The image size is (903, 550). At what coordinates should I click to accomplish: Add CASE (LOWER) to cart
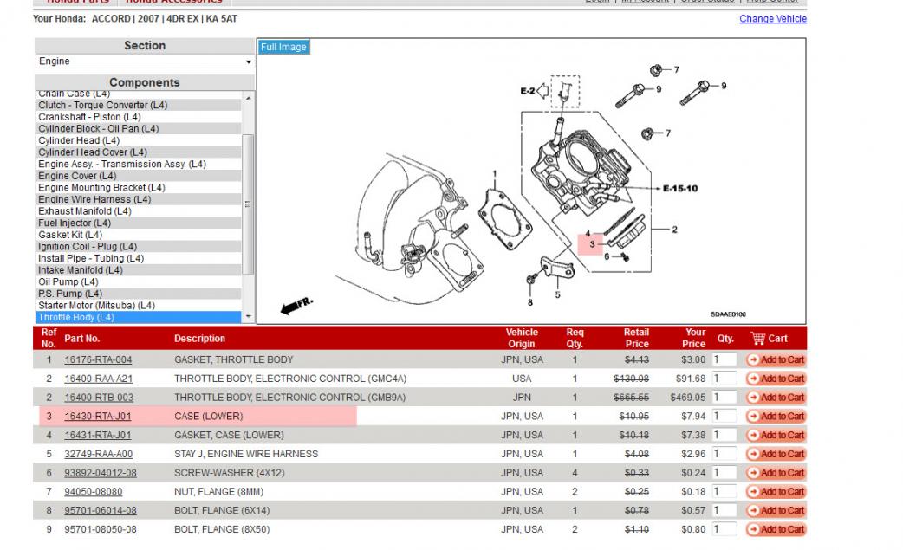(776, 417)
